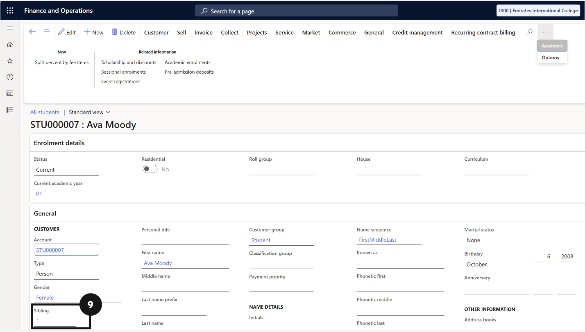
Task: Click the Curriculum field
Action: 497,170
